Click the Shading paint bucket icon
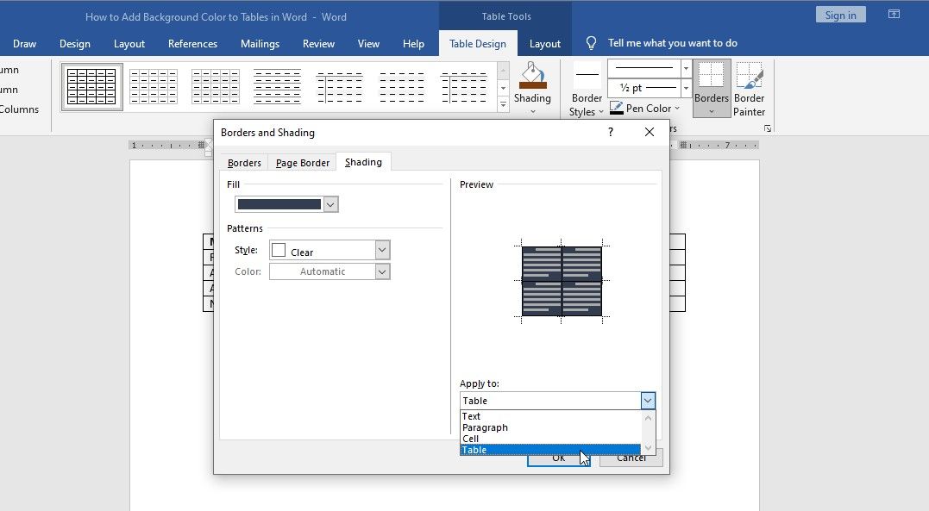 [x=532, y=76]
